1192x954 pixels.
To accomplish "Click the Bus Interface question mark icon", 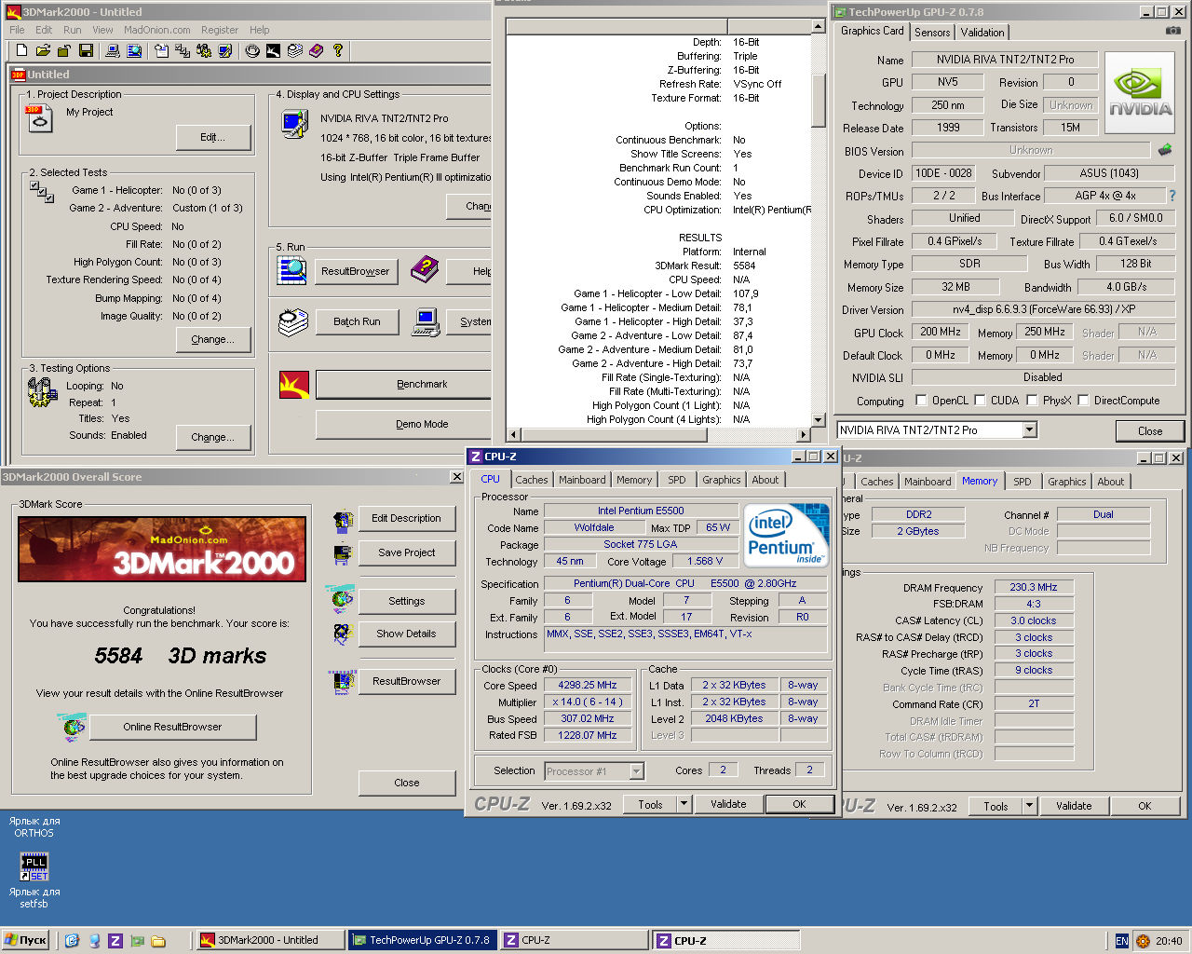I will tap(1172, 196).
